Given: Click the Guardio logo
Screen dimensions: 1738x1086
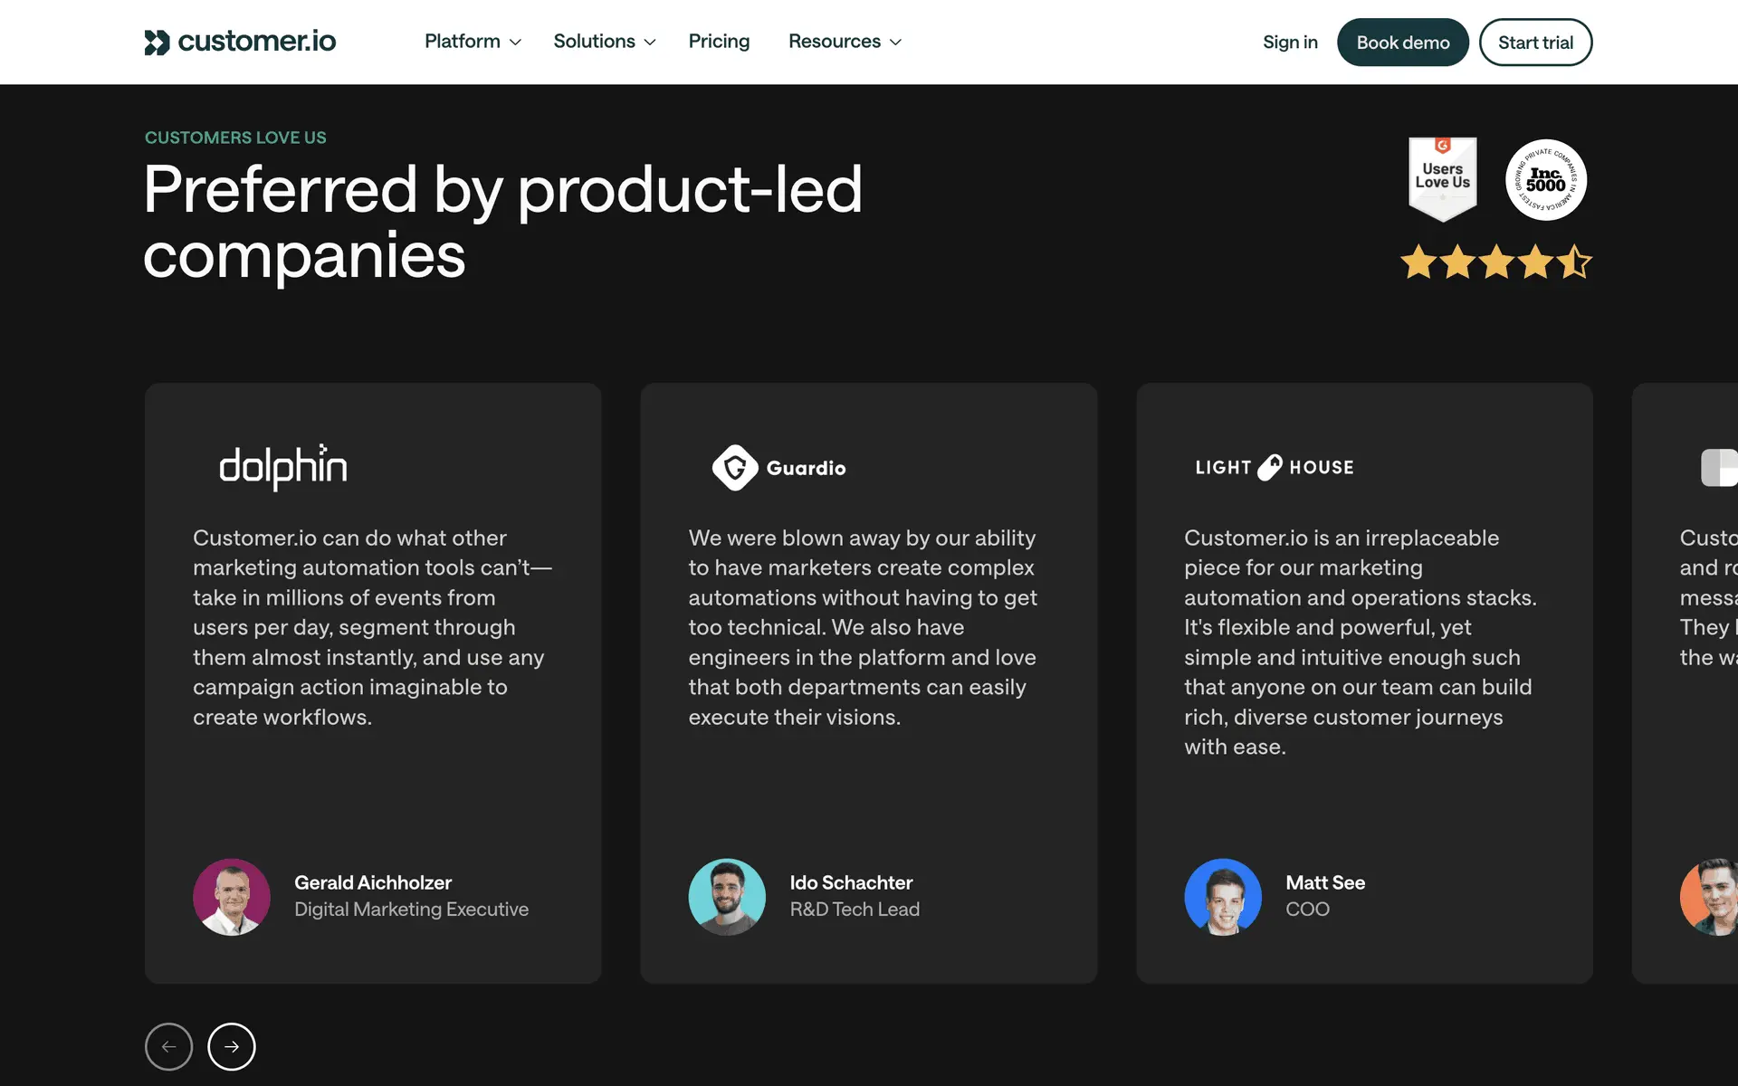Looking at the screenshot, I should (x=778, y=468).
